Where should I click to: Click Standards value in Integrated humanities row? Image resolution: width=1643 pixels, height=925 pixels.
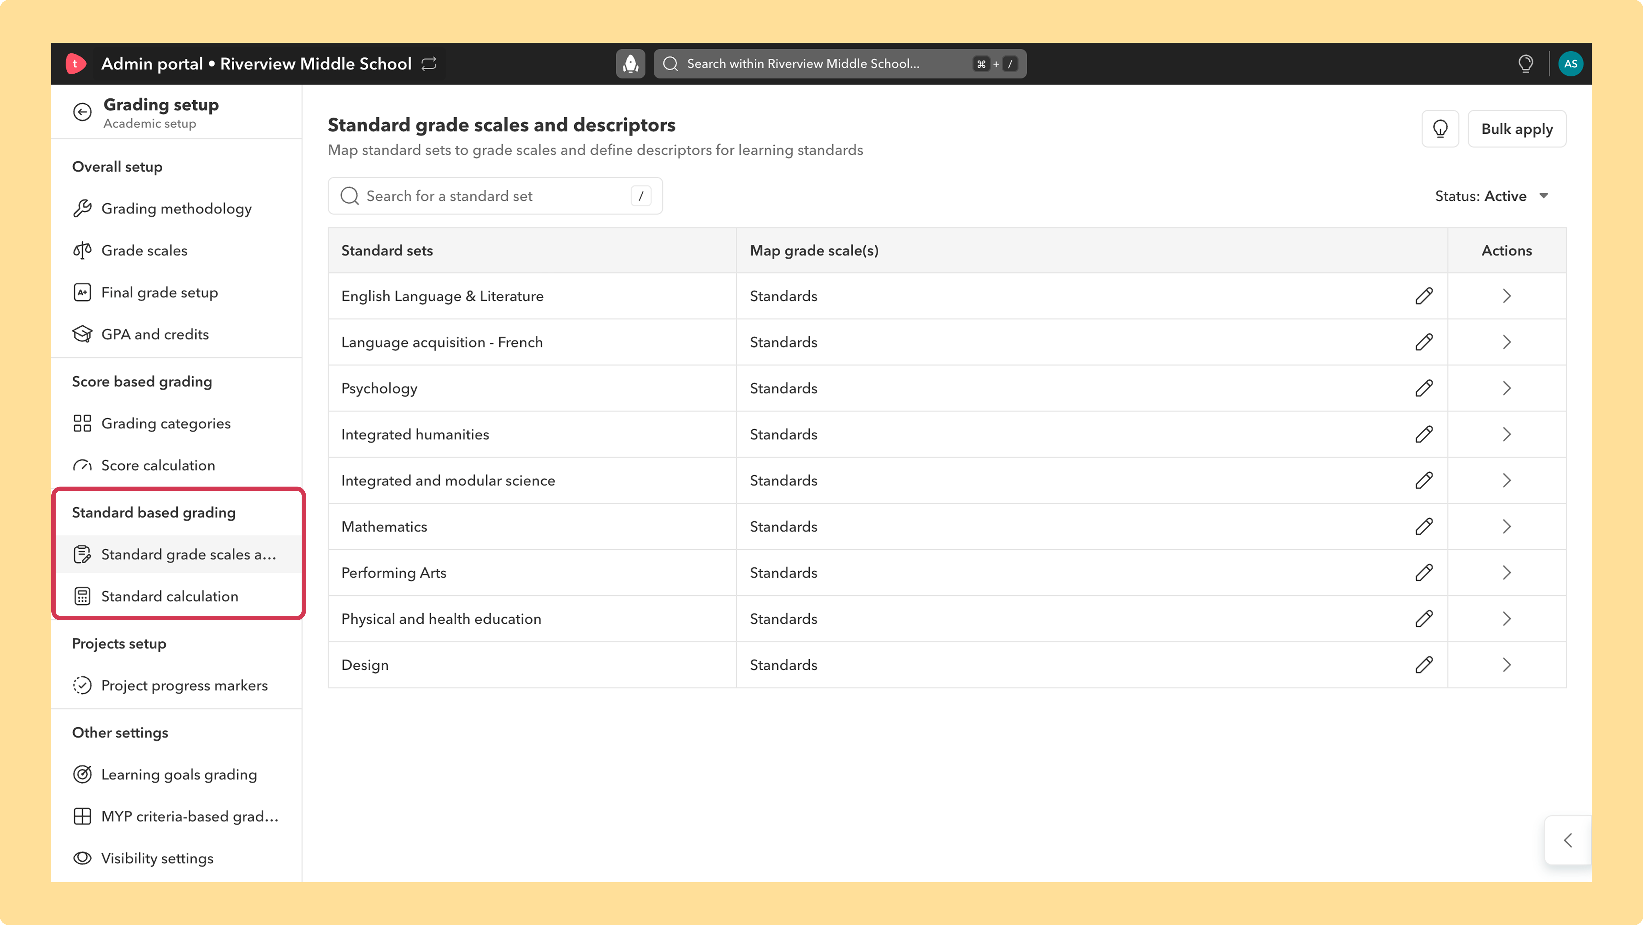(783, 435)
